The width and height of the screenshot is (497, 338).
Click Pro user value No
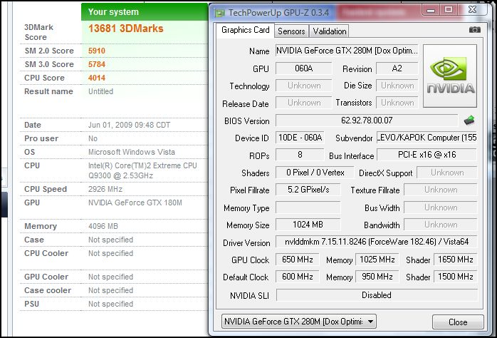[x=93, y=138]
